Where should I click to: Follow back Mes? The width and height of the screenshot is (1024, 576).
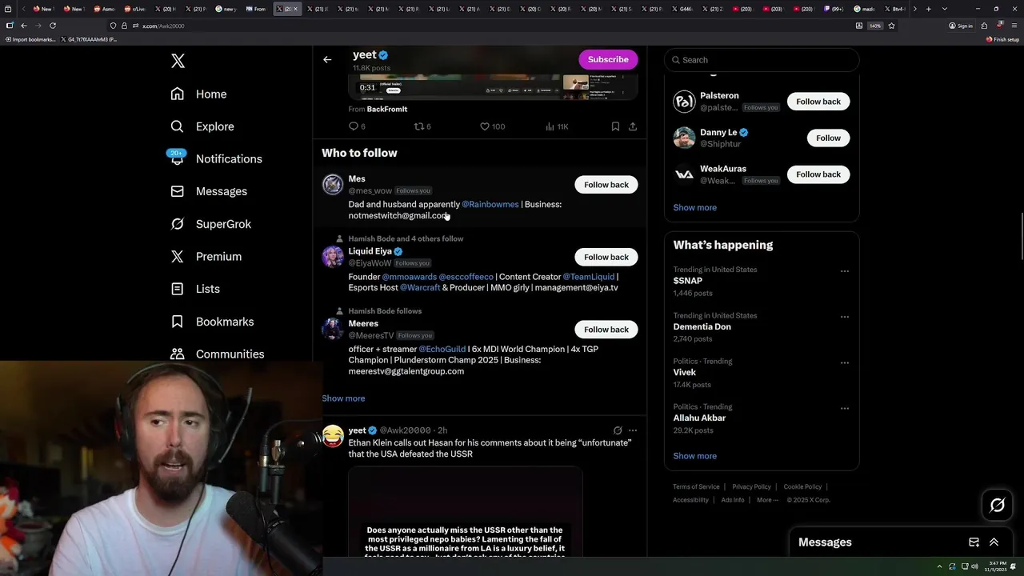[x=606, y=185]
